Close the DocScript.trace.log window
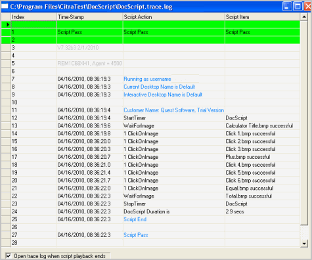This screenshot has height=260, width=312. [x=307, y=7]
